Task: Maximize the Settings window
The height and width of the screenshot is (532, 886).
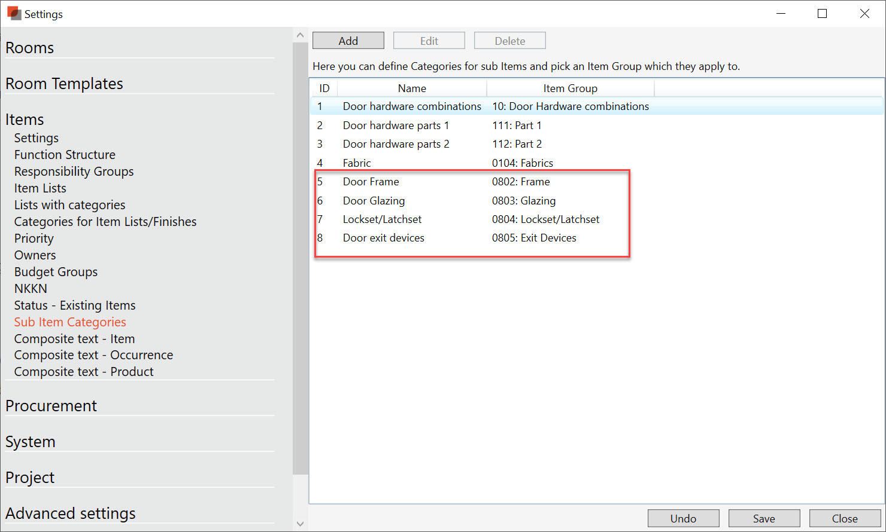Action: 822,14
